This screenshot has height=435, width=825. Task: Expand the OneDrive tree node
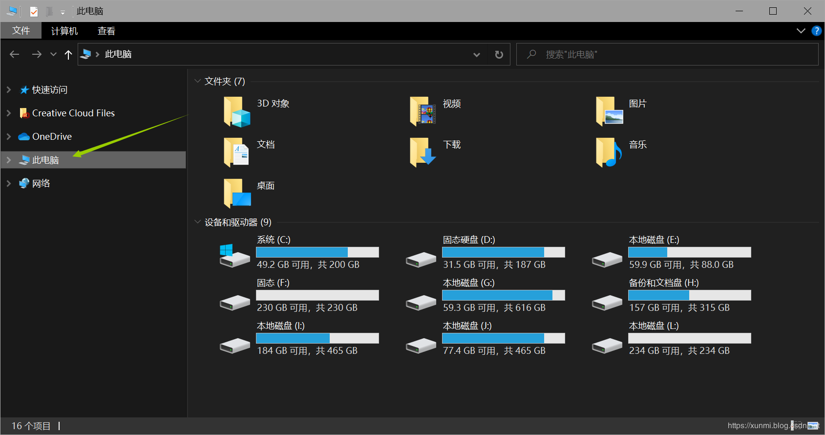tap(9, 136)
